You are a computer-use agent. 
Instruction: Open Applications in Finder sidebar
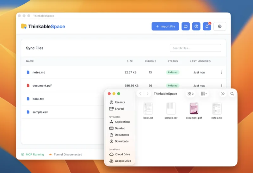tap(120, 122)
